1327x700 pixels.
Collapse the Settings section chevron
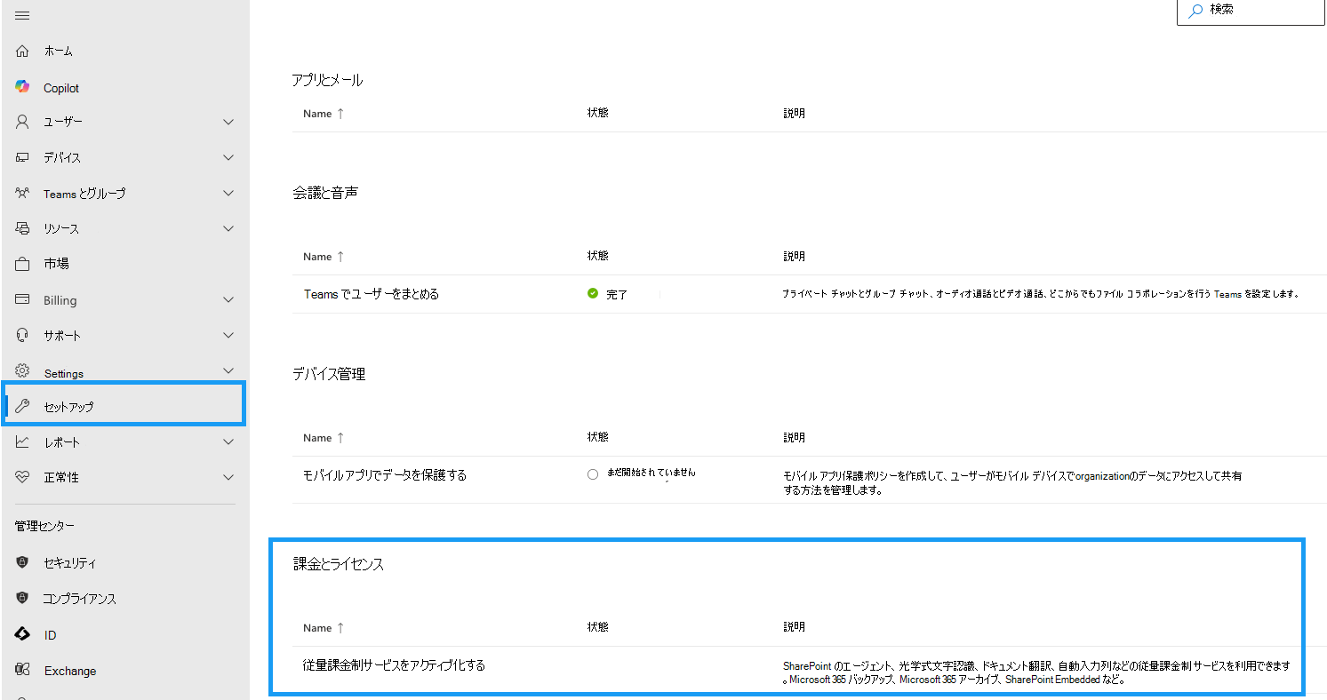(x=228, y=370)
